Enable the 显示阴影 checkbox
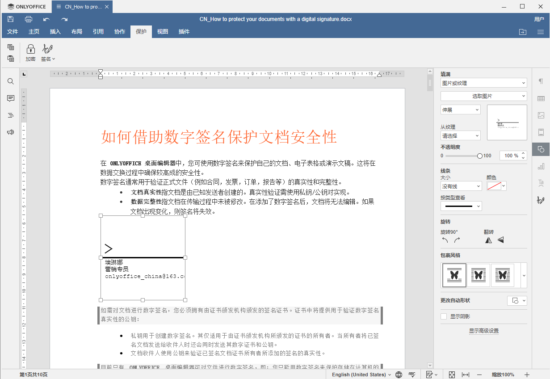The width and height of the screenshot is (550, 379). tap(444, 316)
